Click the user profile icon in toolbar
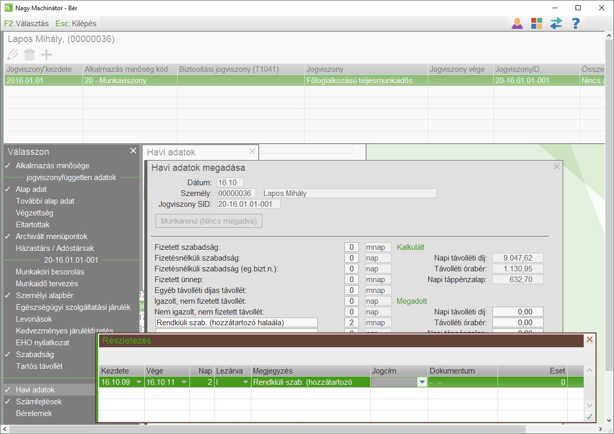Image resolution: width=614 pixels, height=434 pixels. tap(517, 23)
